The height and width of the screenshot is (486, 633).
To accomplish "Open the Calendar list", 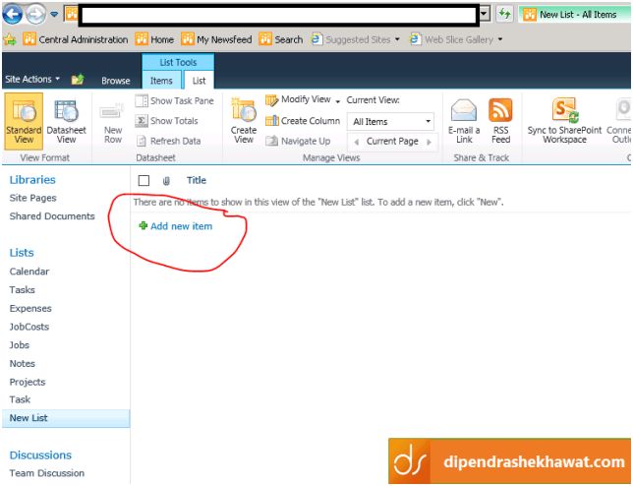I will tap(29, 272).
